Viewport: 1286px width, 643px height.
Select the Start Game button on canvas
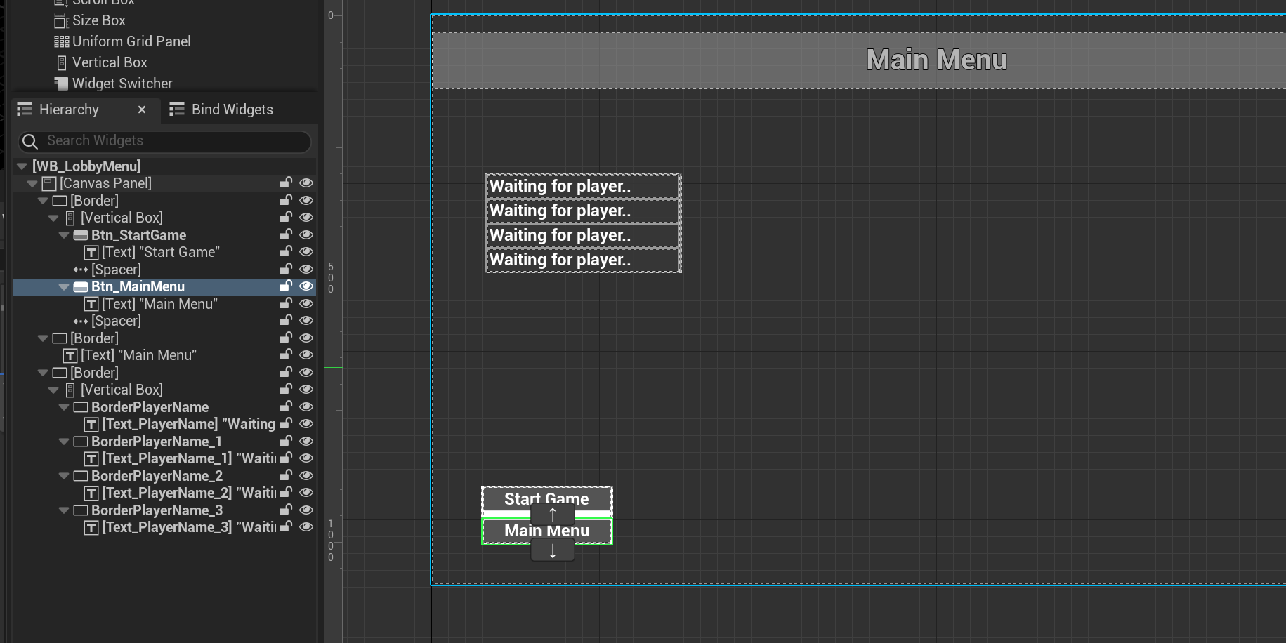[546, 499]
